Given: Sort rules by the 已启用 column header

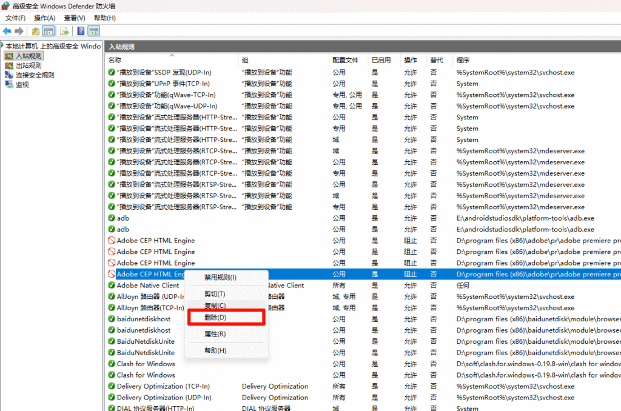Looking at the screenshot, I should coord(381,60).
